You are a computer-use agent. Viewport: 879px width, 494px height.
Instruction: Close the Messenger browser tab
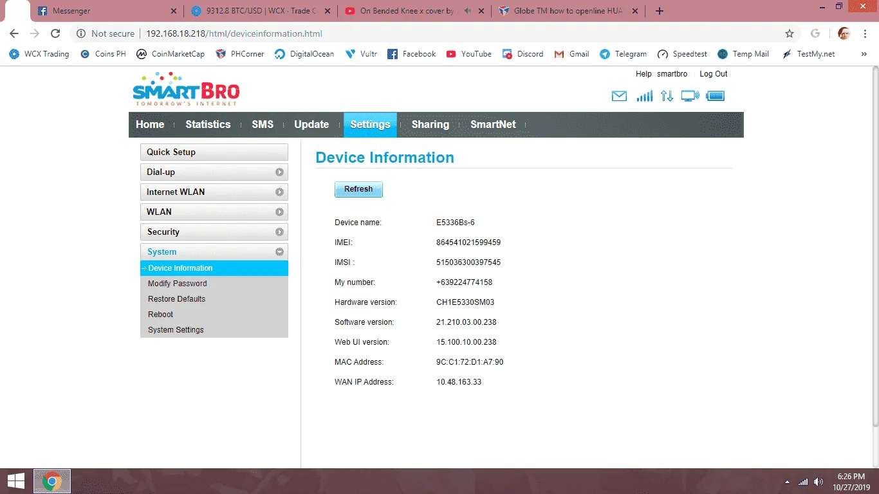pos(174,11)
